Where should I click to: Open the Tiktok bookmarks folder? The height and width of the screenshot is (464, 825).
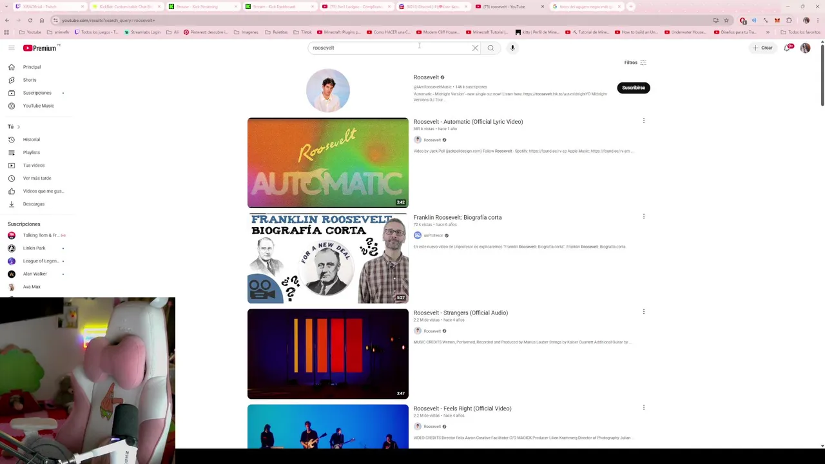[x=302, y=32]
